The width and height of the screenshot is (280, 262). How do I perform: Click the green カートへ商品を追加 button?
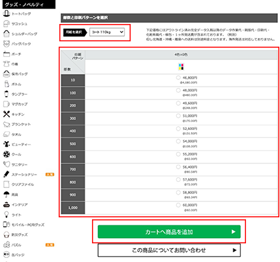tap(169, 232)
